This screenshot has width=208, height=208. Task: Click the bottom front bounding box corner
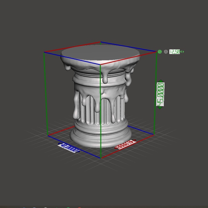(100, 158)
